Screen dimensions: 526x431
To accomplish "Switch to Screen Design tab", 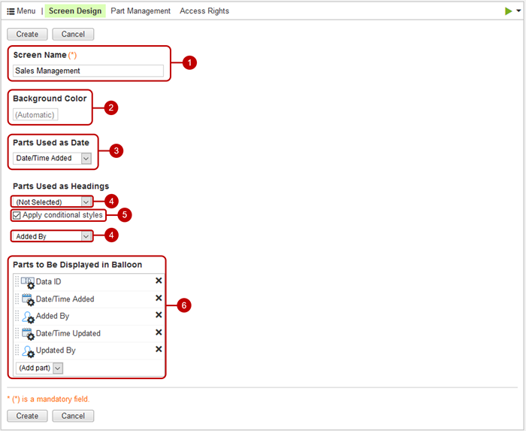I will pyautogui.click(x=75, y=11).
